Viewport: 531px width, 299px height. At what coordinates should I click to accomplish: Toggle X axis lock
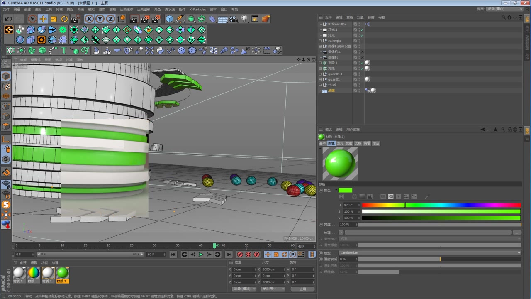(x=89, y=19)
